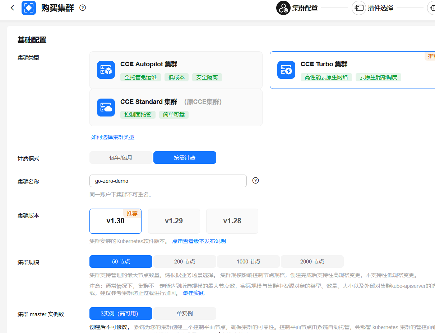The width and height of the screenshot is (435, 333).
Task: Click 控制面托管 tag on Standard card
Action: point(138,115)
